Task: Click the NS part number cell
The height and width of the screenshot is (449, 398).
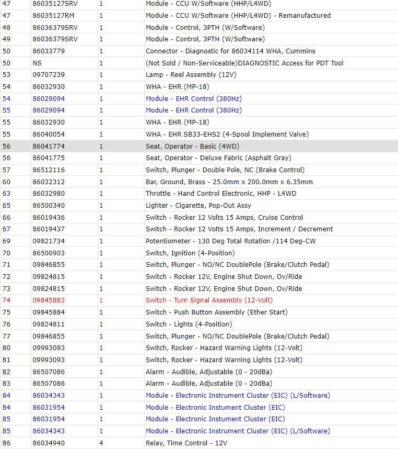Action: click(37, 63)
